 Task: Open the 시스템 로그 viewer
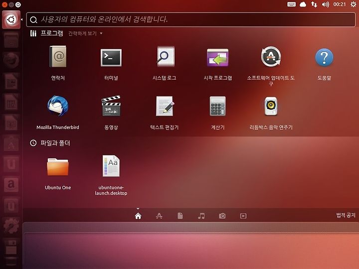166,56
